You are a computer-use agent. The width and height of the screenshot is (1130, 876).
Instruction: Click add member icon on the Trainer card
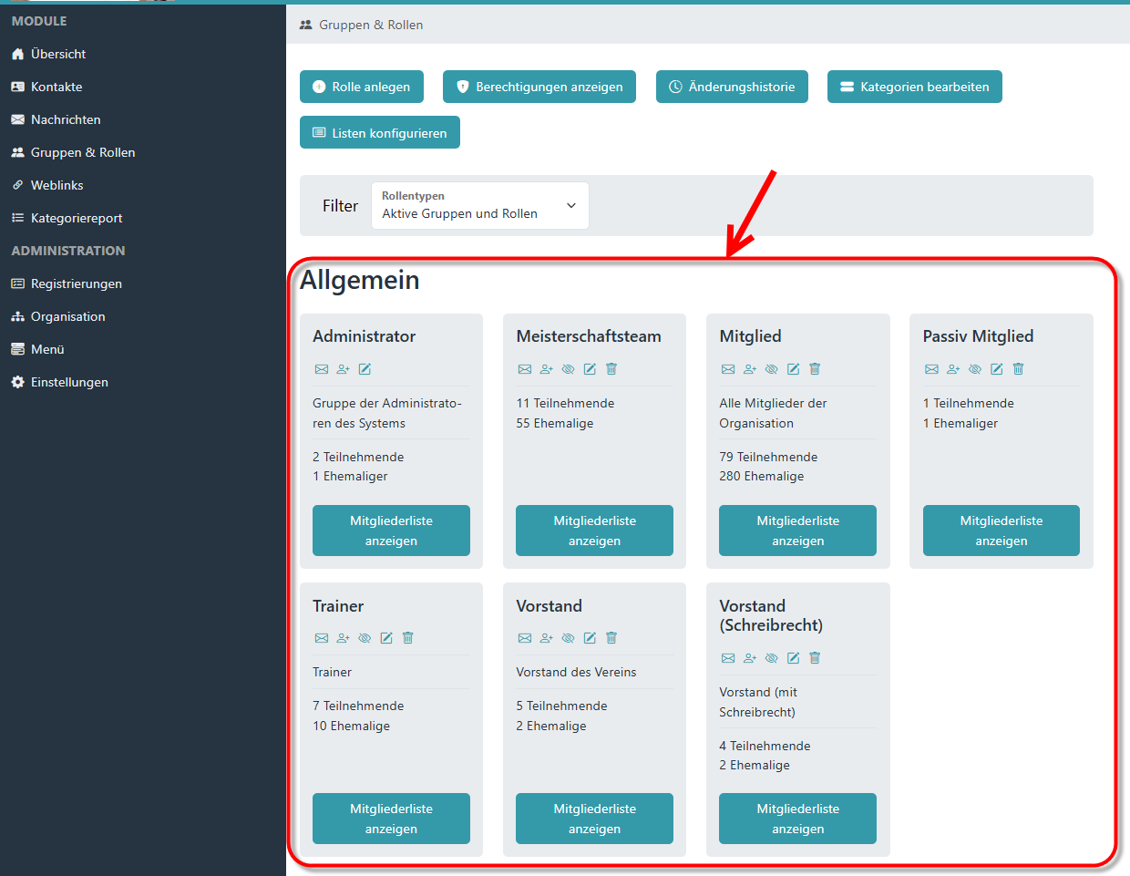(x=343, y=638)
